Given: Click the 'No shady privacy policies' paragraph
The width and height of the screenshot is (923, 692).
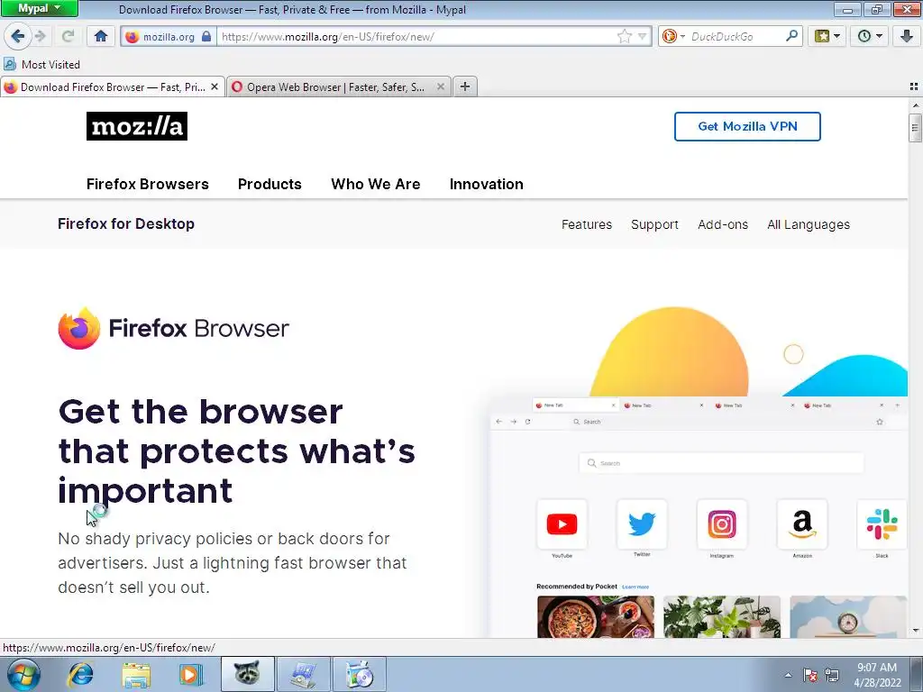Looking at the screenshot, I should click(x=233, y=562).
